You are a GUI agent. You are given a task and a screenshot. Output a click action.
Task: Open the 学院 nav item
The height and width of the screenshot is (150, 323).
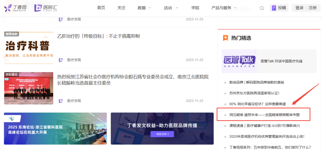(195, 8)
